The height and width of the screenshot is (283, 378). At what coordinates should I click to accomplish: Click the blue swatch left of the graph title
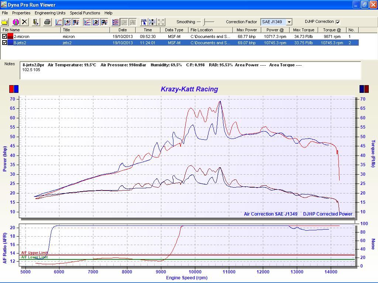16,89
